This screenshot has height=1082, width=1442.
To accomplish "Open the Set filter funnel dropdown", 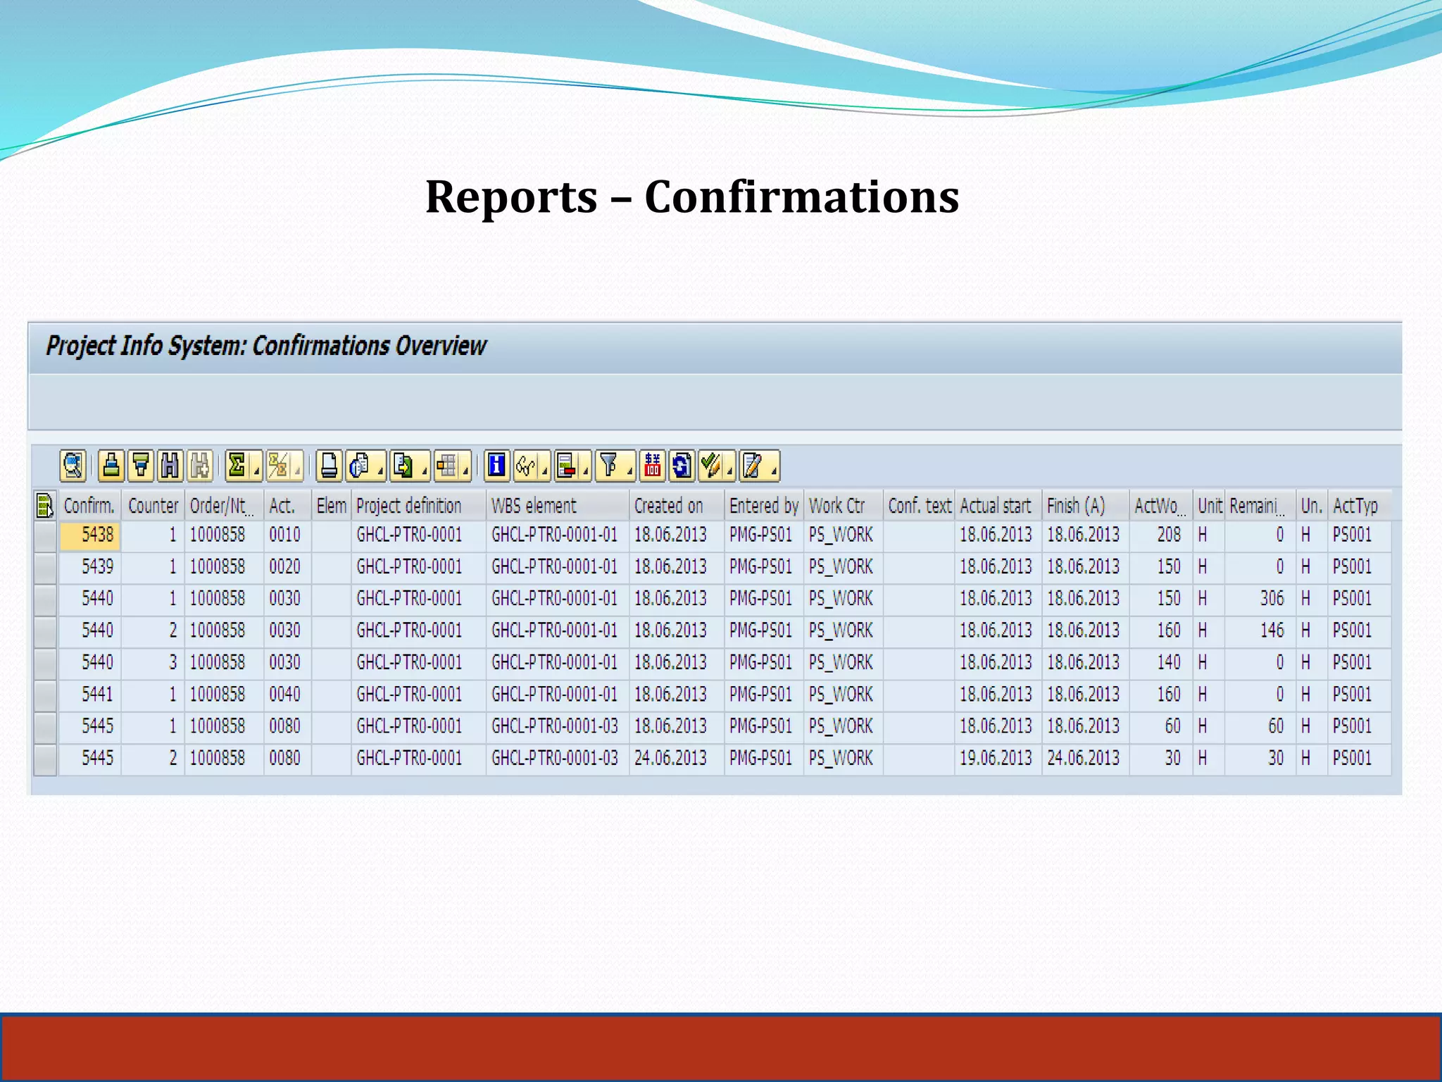I will [615, 466].
